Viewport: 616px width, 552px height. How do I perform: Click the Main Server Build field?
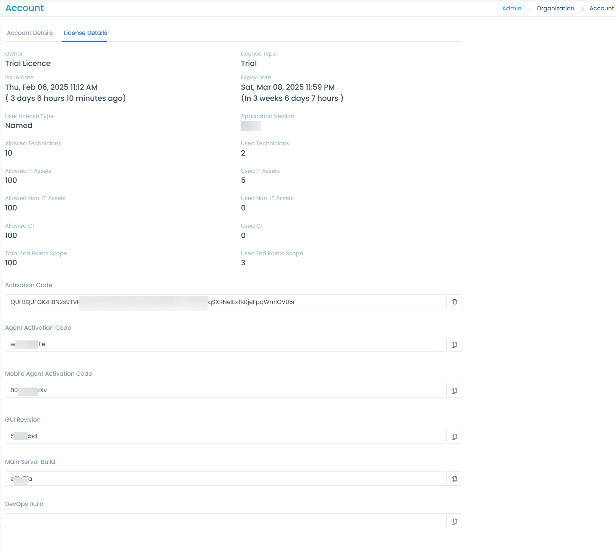point(226,478)
